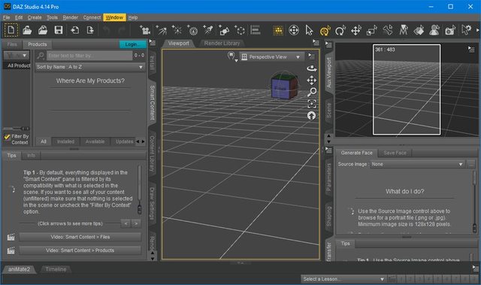Click the viewport Frame selection icon
Image resolution: width=481 pixels, height=285 pixels.
pyautogui.click(x=312, y=104)
